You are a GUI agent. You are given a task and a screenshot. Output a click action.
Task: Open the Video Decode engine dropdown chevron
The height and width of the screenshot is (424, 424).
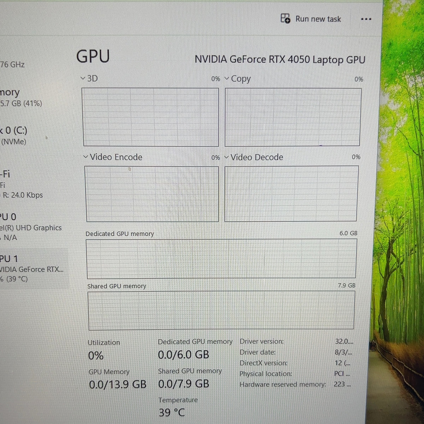click(226, 157)
